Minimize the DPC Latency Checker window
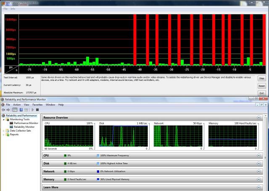Image resolution: width=269 pixels, height=191 pixels. (251, 3)
